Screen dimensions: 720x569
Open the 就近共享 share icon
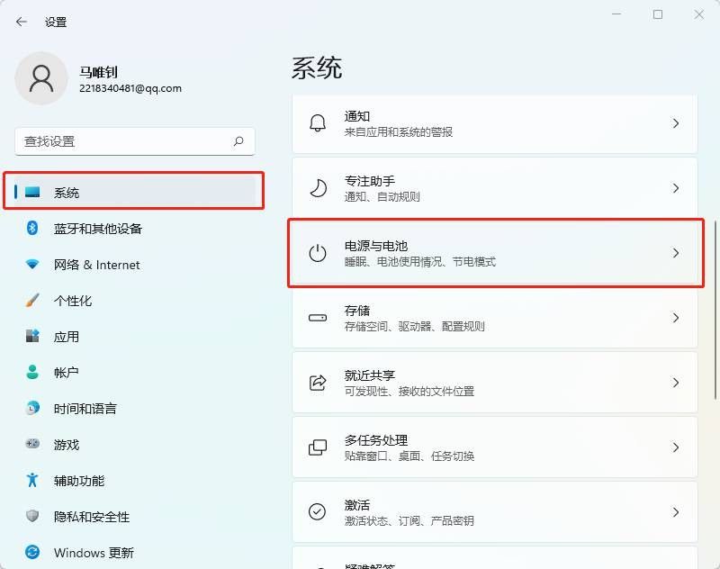pyautogui.click(x=317, y=383)
